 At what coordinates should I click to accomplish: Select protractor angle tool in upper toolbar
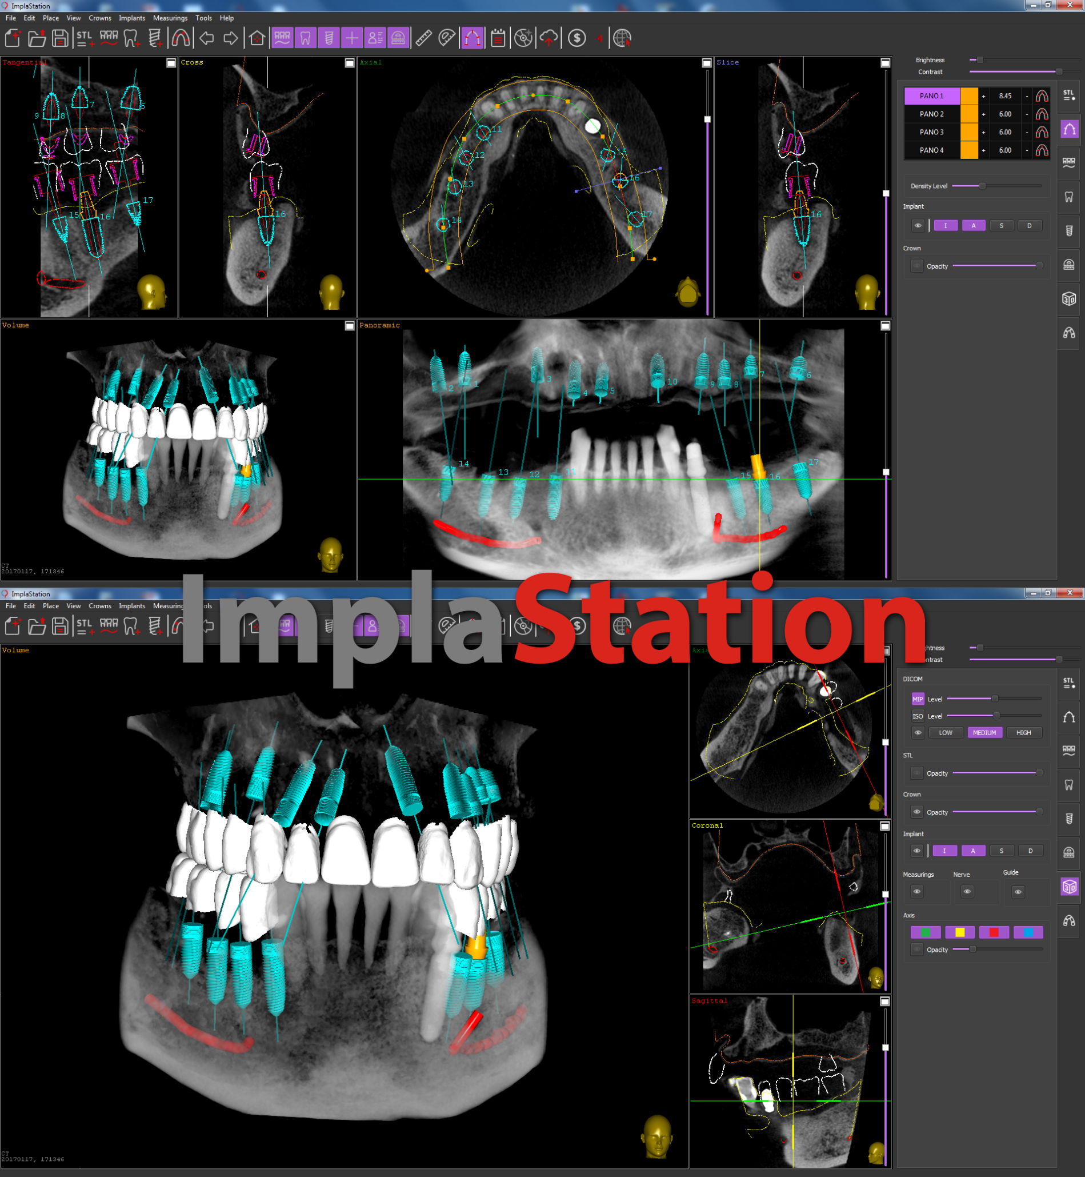(447, 38)
